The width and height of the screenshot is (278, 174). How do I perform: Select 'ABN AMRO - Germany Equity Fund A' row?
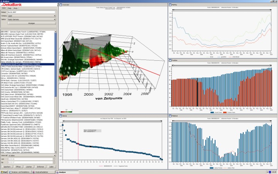click(28, 32)
